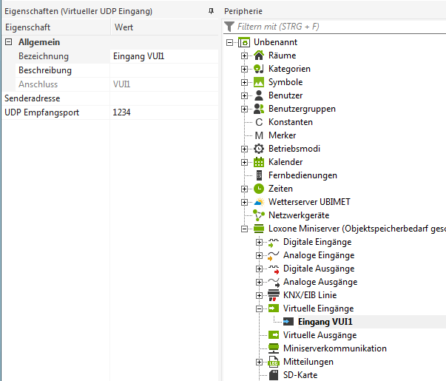Select the Miniserverkommunikation tree label
The width and height of the screenshot is (446, 381).
335,348
